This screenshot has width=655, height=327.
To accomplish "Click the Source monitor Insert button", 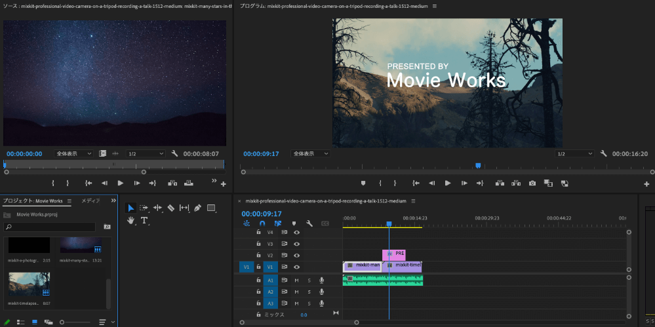I will [x=172, y=183].
